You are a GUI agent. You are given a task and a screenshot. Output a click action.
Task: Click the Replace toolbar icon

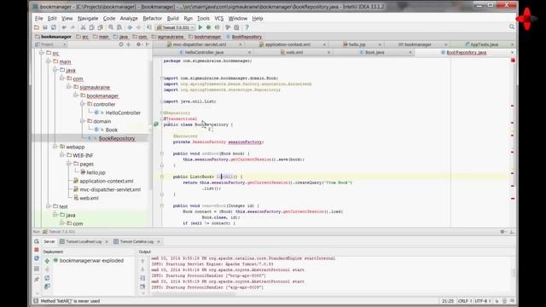click(119, 27)
